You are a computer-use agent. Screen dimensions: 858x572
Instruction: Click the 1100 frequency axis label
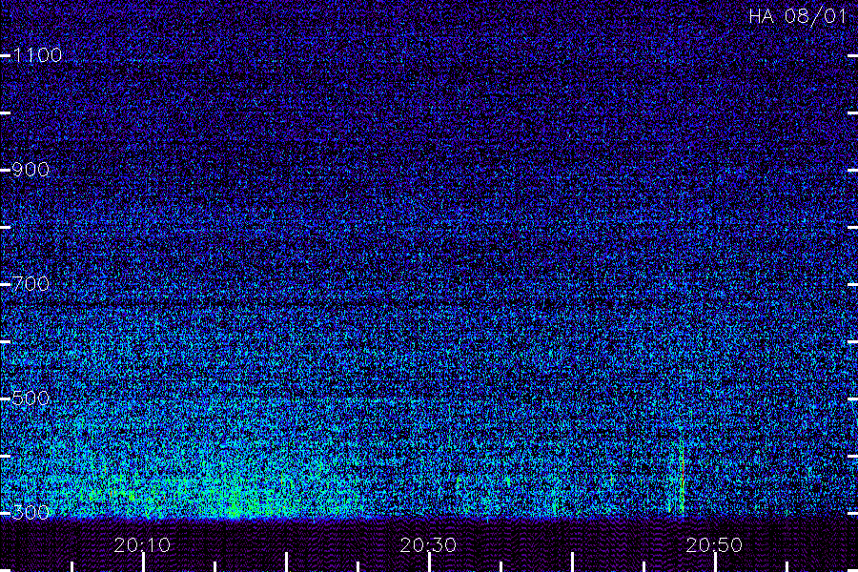(37, 55)
